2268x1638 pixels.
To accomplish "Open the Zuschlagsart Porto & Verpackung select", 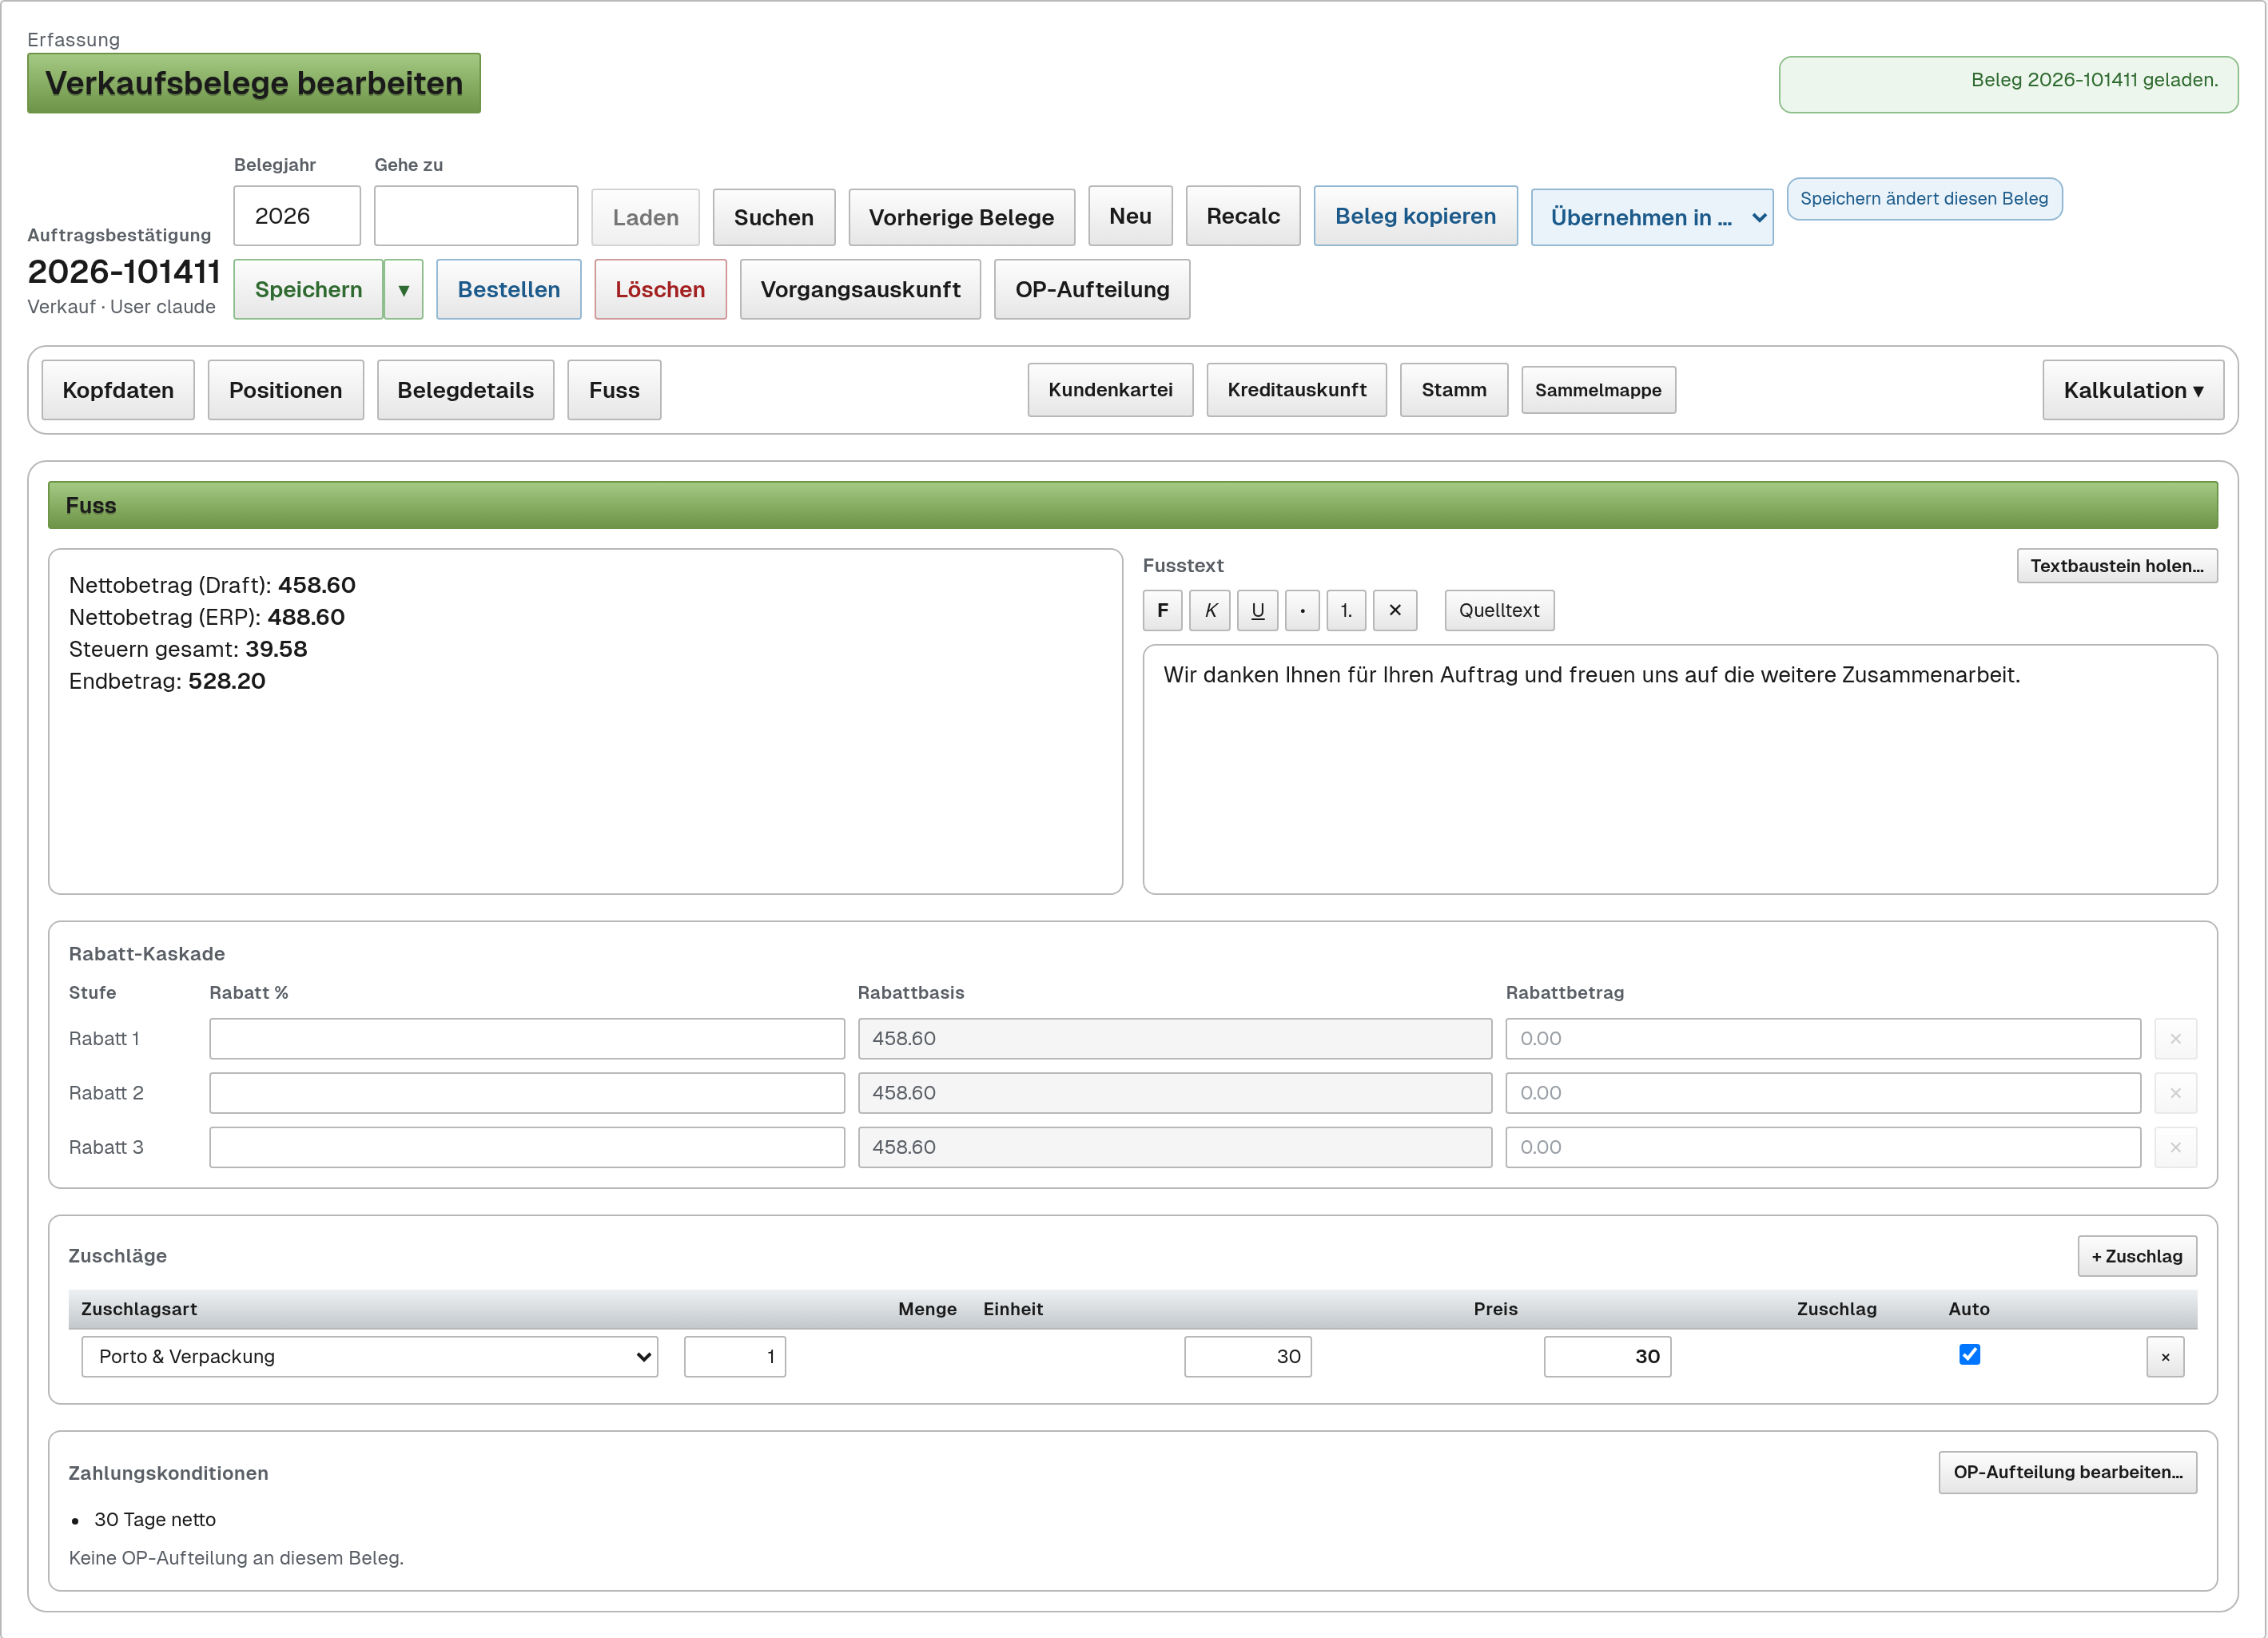I will pos(370,1357).
